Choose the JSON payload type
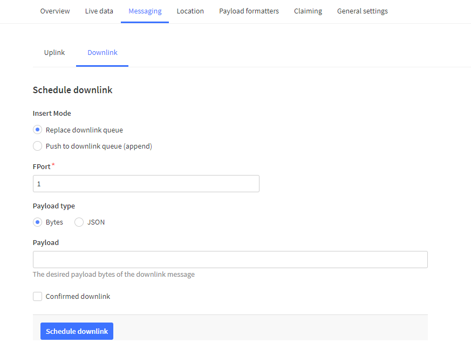The height and width of the screenshot is (357, 471). click(x=79, y=222)
